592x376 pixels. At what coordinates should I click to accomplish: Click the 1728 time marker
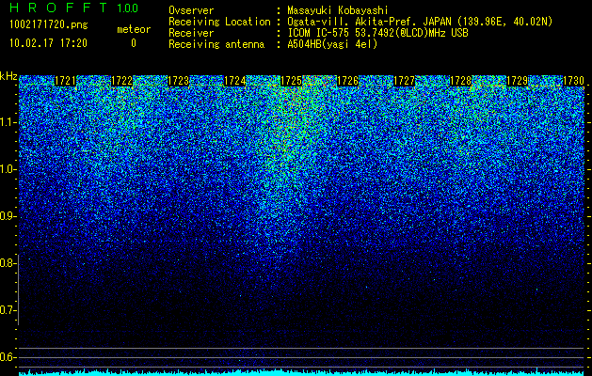point(460,81)
